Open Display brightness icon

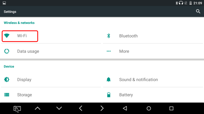[7, 79]
